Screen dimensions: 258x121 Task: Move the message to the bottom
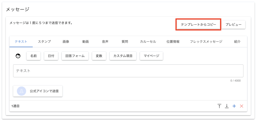coord(227,106)
